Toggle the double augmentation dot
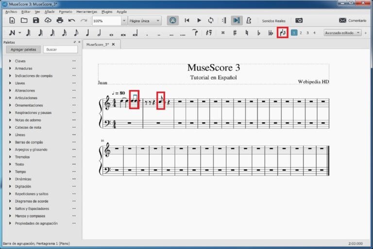 (159, 35)
